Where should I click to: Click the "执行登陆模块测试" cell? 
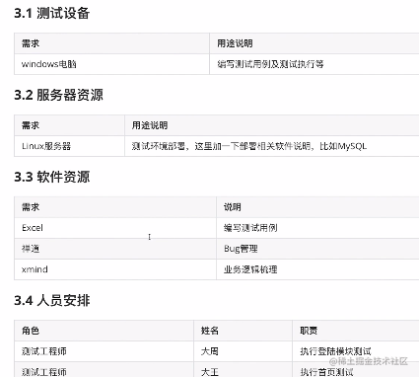pyautogui.click(x=356, y=351)
